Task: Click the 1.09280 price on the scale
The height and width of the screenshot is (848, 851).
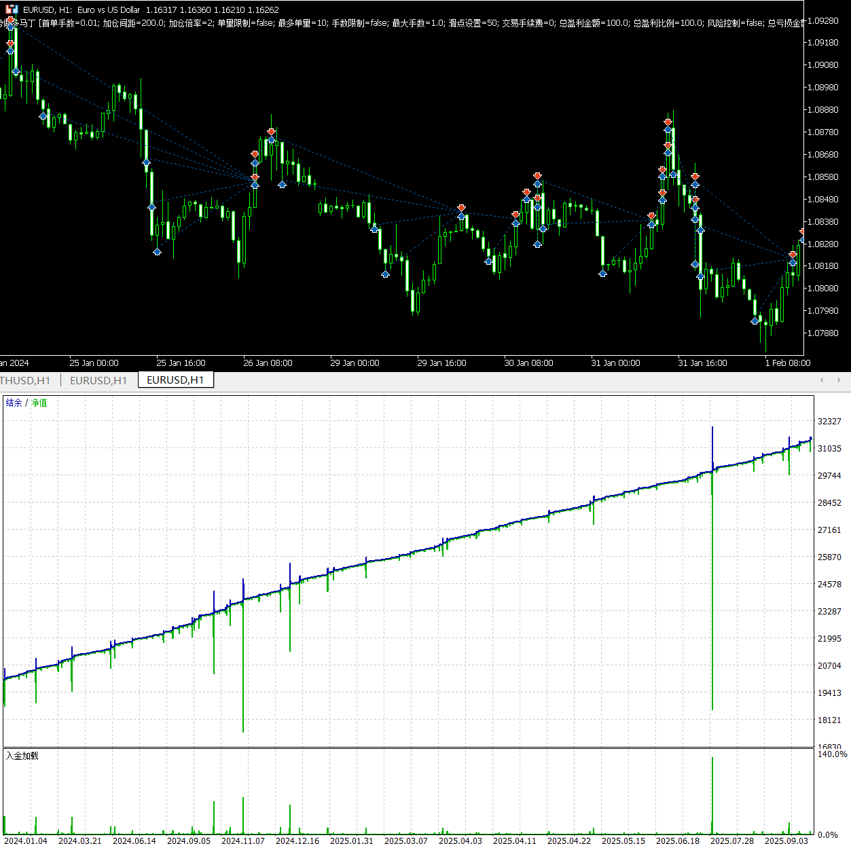Action: click(x=822, y=21)
